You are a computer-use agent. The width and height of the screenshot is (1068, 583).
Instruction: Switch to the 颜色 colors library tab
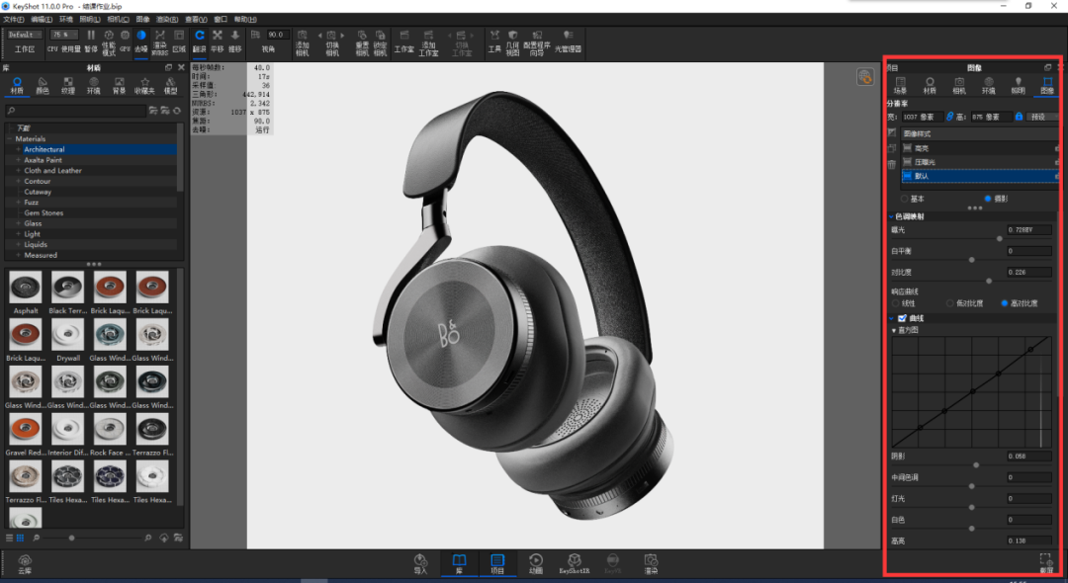[x=43, y=86]
